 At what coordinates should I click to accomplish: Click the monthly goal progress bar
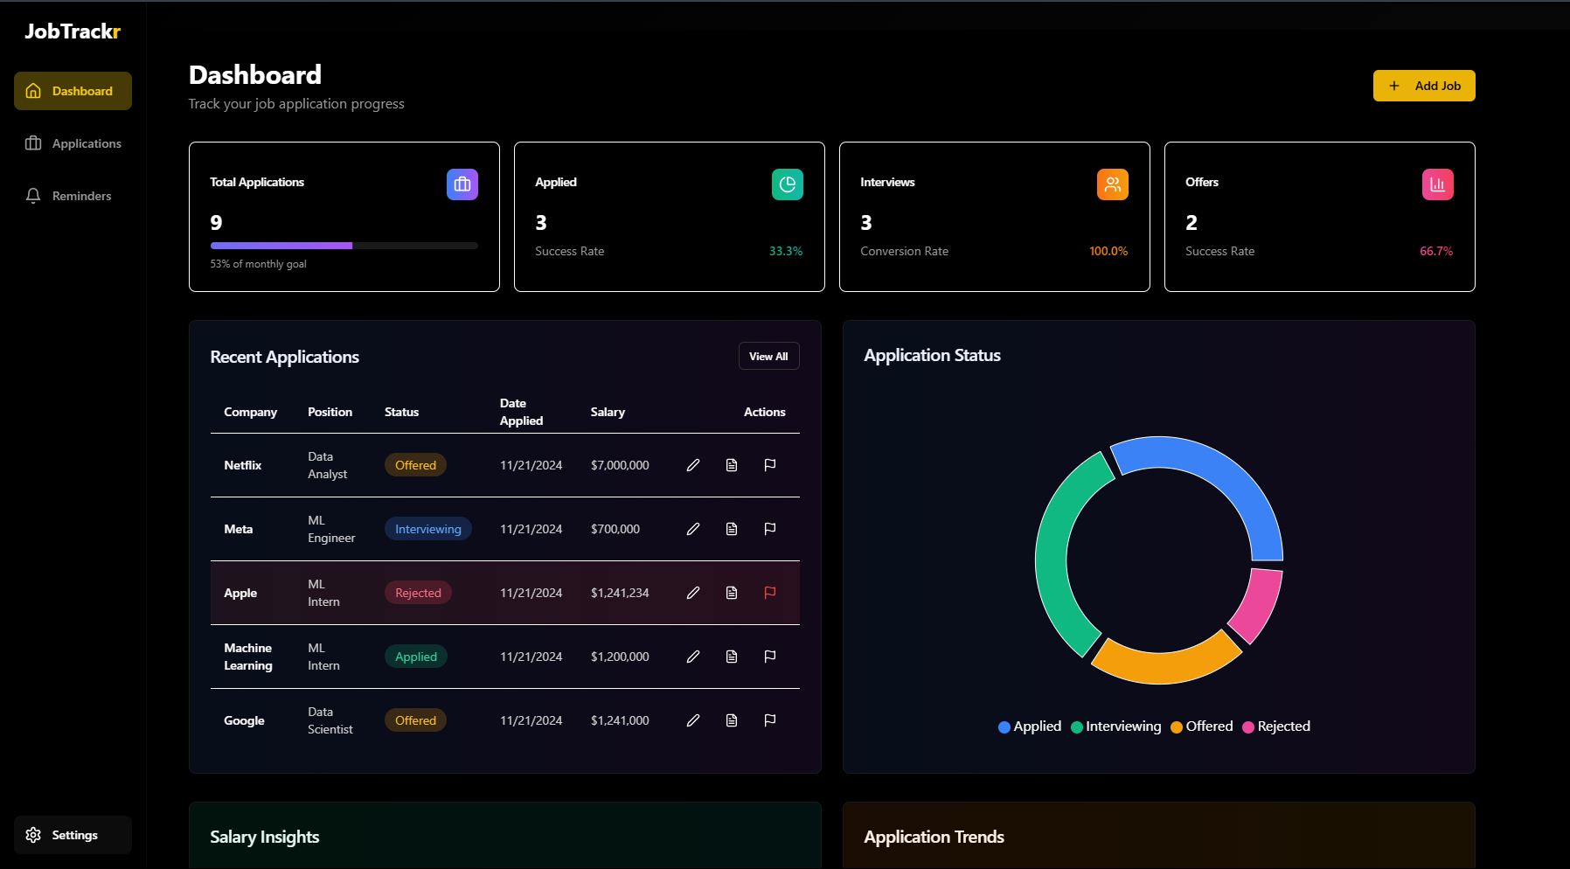pyautogui.click(x=344, y=246)
